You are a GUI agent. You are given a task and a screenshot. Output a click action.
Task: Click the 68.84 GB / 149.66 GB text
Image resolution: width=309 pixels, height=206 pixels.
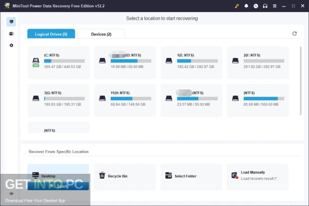pos(128,104)
